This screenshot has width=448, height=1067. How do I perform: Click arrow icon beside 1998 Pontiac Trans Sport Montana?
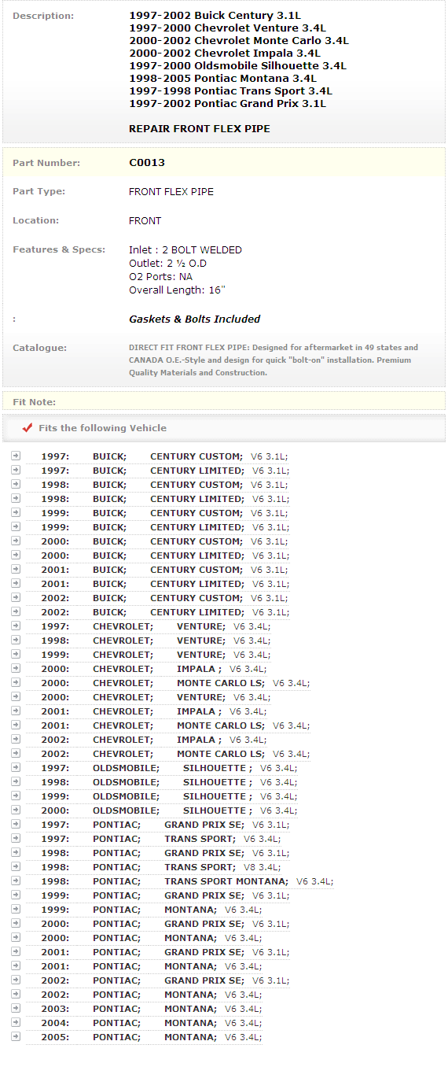click(x=16, y=881)
